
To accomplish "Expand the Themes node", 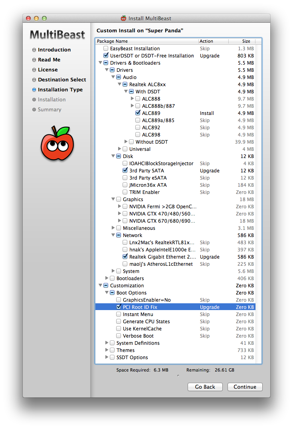I will (107, 350).
